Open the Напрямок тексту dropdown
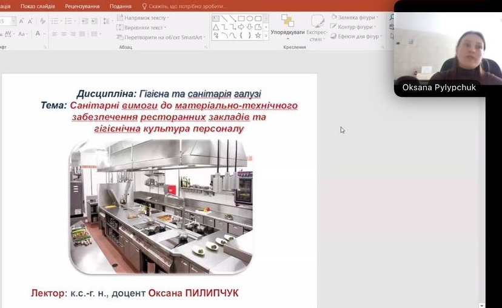The image size is (502, 308). (143, 18)
